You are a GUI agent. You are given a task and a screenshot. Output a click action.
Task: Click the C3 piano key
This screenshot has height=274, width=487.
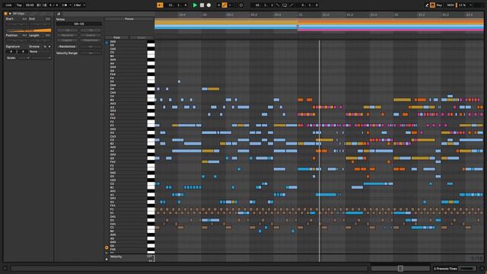click(x=151, y=140)
